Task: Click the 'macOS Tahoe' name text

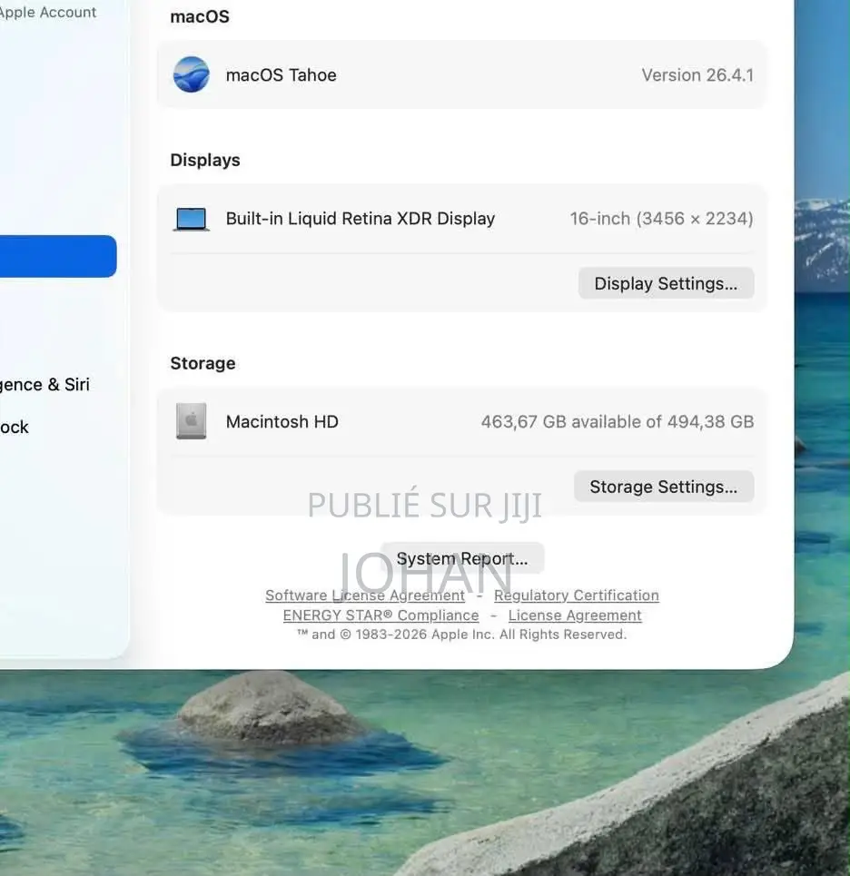Action: pyautogui.click(x=282, y=74)
